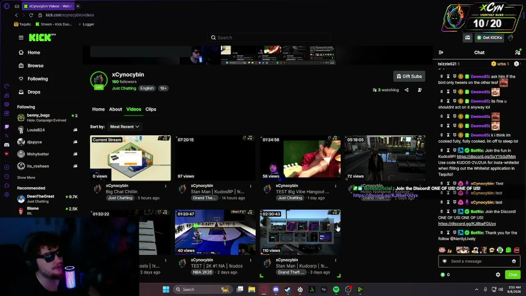This screenshot has width=526, height=296.
Task: Open the 01:34:56 video thumbnail
Action: pos(300,158)
